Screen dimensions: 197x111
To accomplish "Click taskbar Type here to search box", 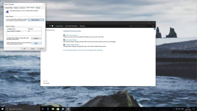I will click(x=22, y=109).
